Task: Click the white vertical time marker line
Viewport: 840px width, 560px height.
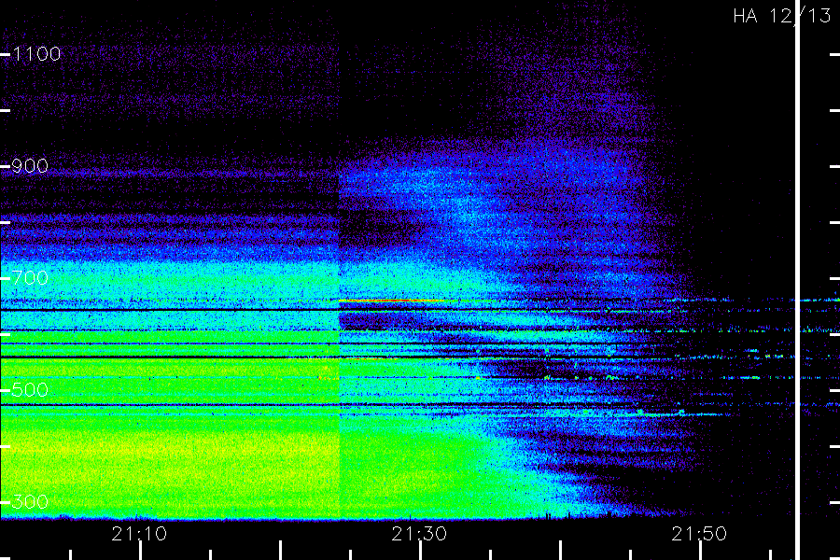Action: pyautogui.click(x=798, y=280)
